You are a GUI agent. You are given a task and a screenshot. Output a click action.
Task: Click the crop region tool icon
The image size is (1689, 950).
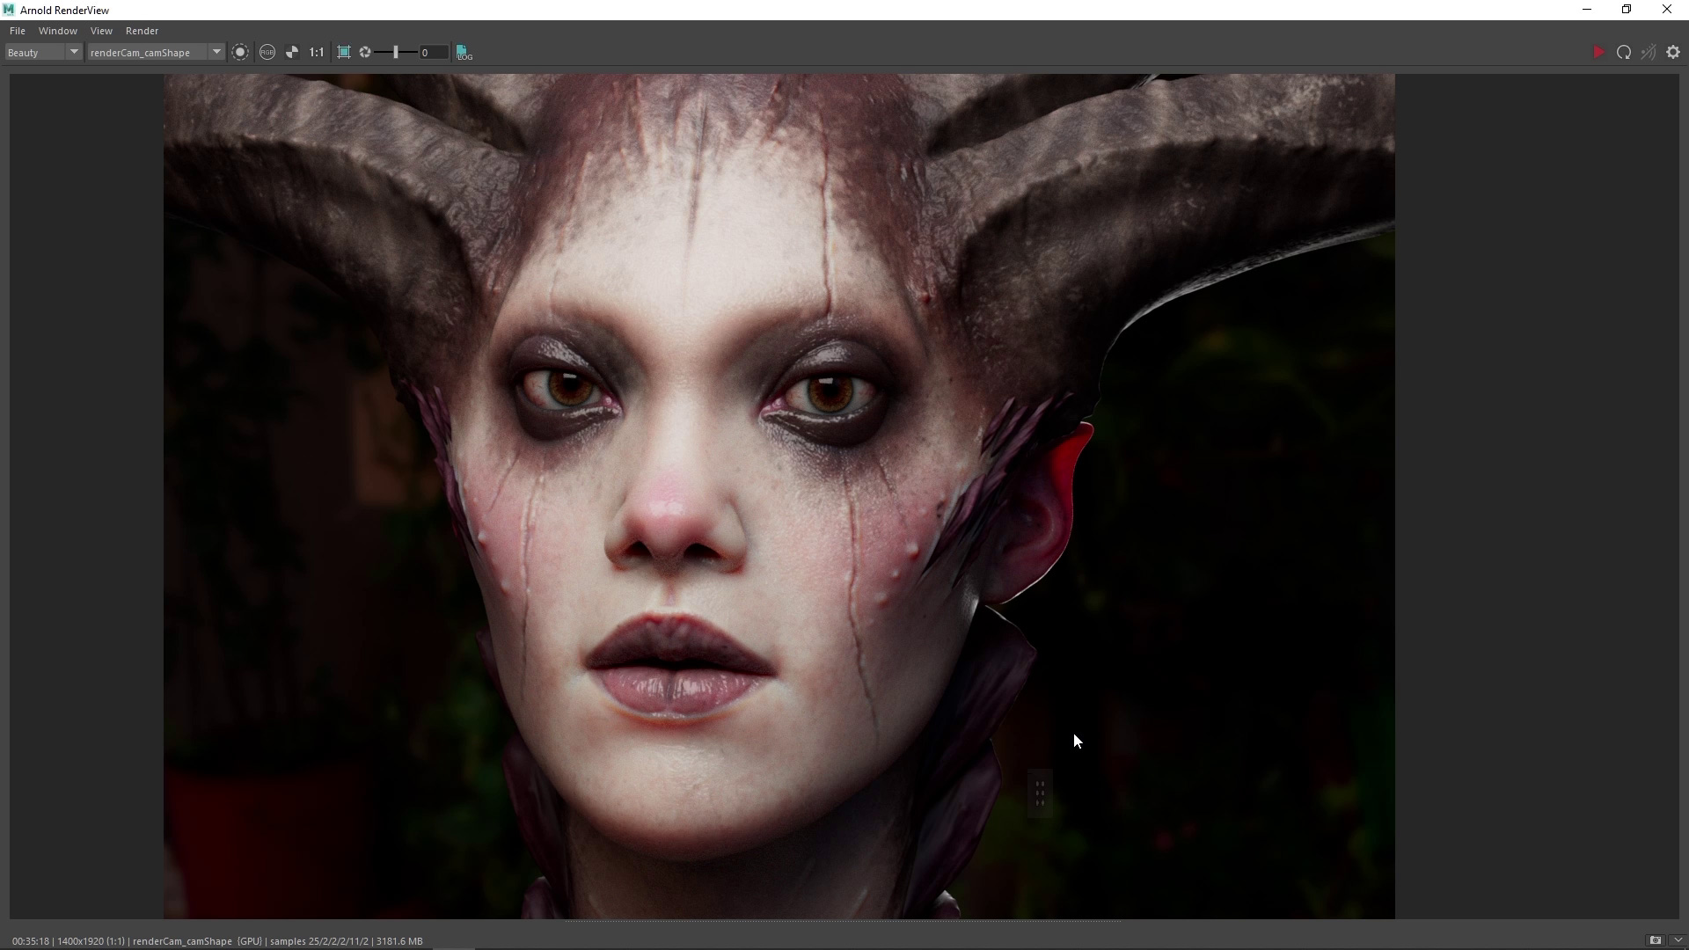pyautogui.click(x=343, y=52)
